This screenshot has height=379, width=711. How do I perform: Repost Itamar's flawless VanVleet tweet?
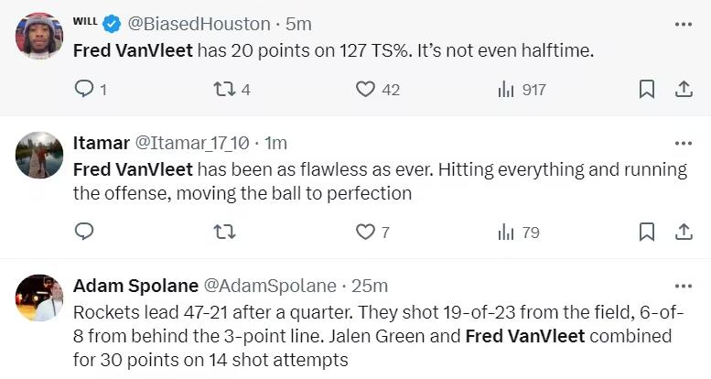224,232
